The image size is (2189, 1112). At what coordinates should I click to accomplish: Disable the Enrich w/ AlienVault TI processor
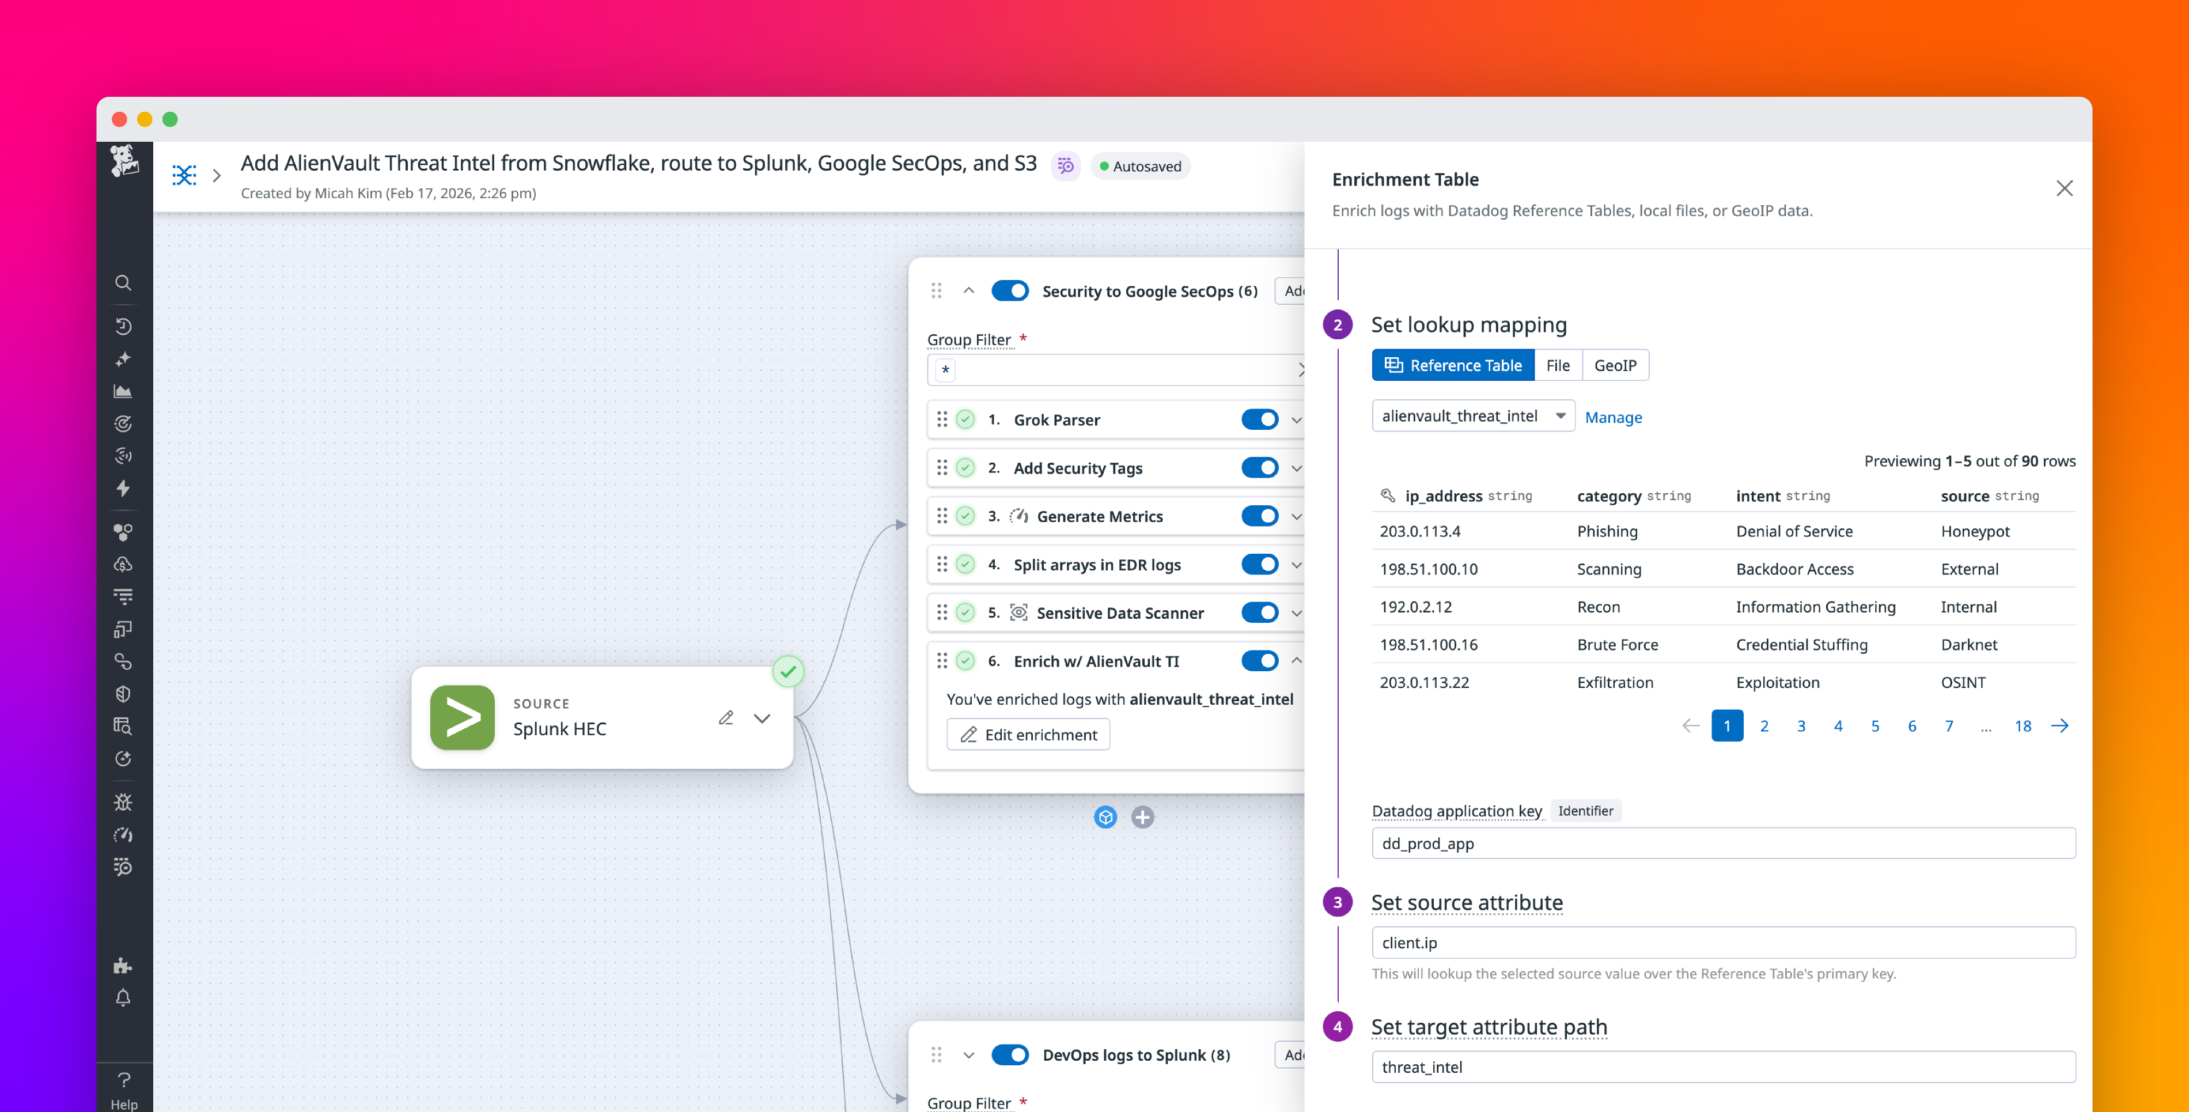1259,660
